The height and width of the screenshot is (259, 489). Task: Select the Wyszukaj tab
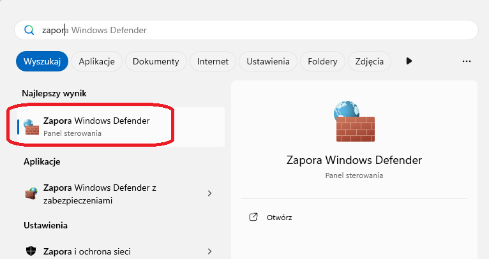click(41, 61)
